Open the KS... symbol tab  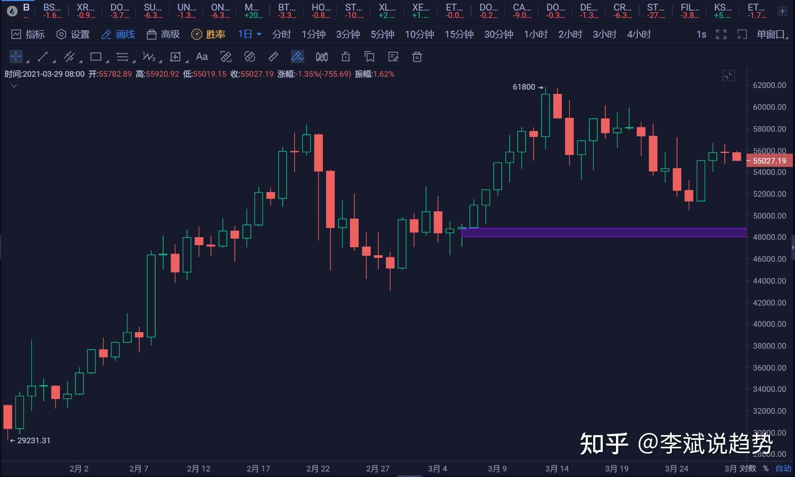723,11
